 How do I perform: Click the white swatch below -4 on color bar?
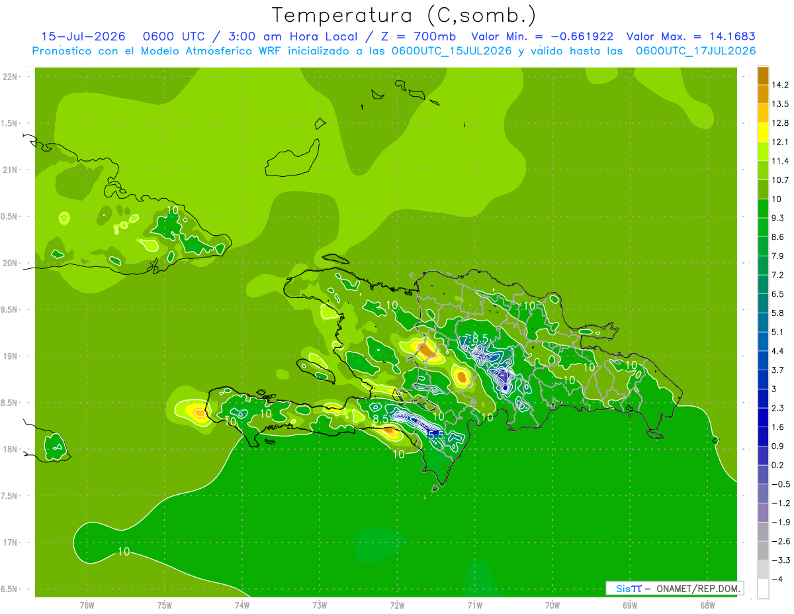pos(763,589)
